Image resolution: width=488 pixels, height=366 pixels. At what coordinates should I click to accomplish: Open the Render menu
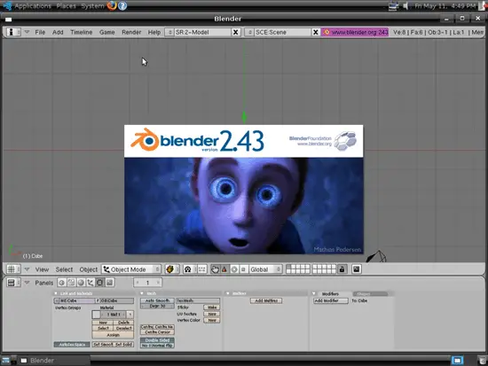tap(131, 32)
